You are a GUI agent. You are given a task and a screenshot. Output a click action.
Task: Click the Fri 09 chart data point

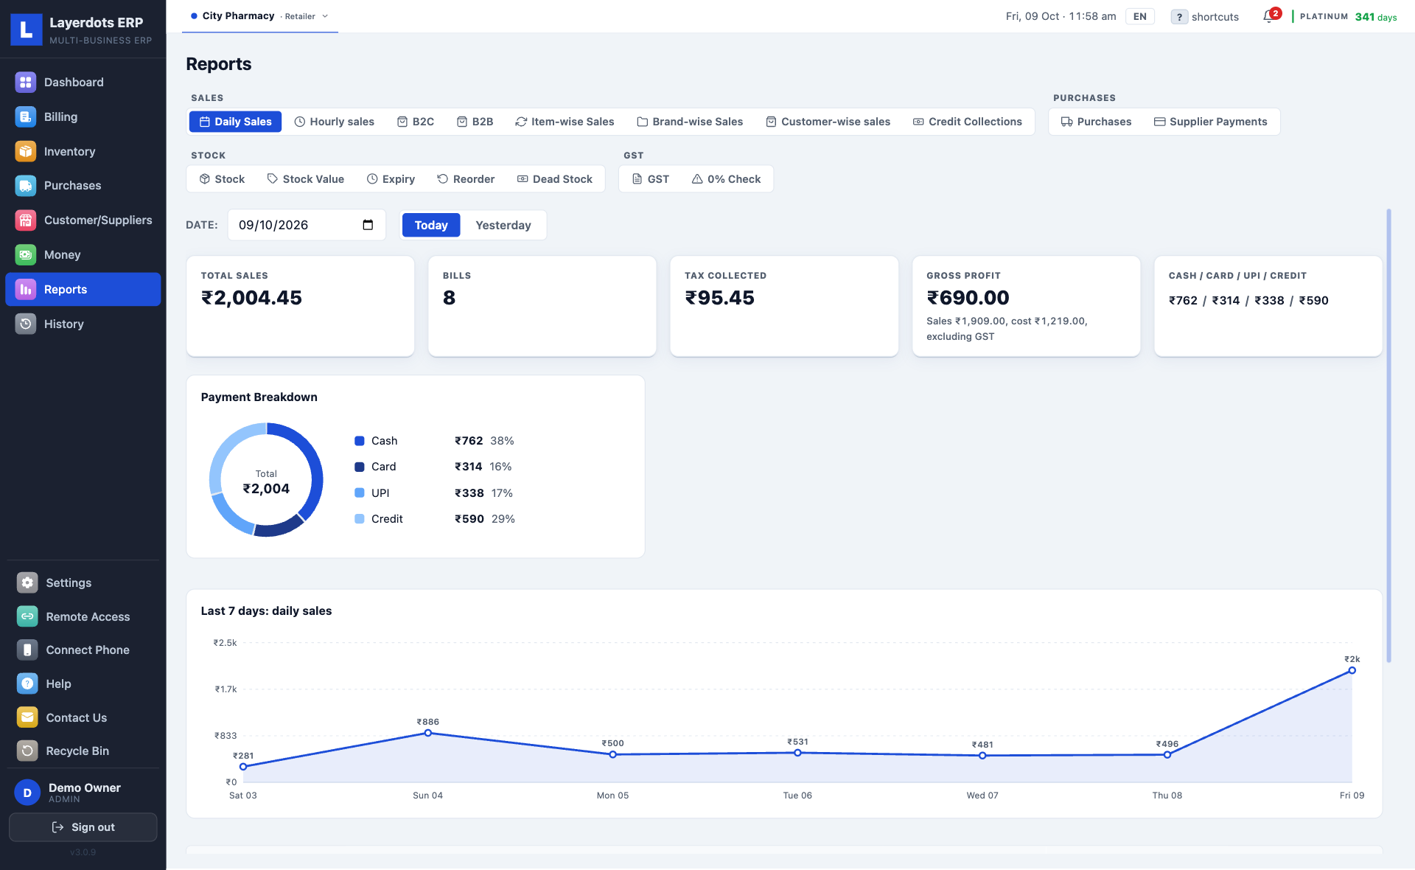1352,670
